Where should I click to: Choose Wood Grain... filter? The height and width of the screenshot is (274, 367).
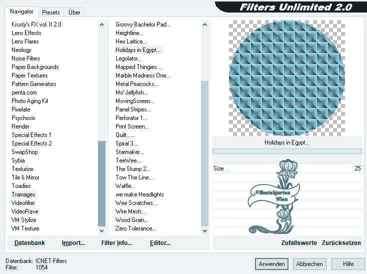(132, 220)
